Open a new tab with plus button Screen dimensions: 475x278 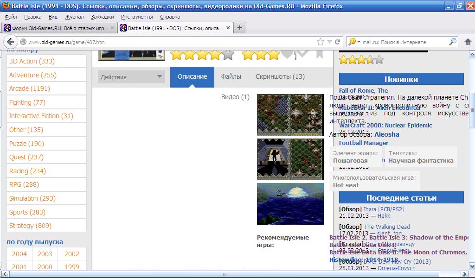[240, 28]
